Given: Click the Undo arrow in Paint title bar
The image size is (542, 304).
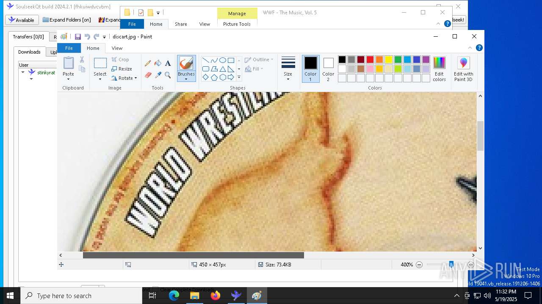Looking at the screenshot, I should 87,37.
